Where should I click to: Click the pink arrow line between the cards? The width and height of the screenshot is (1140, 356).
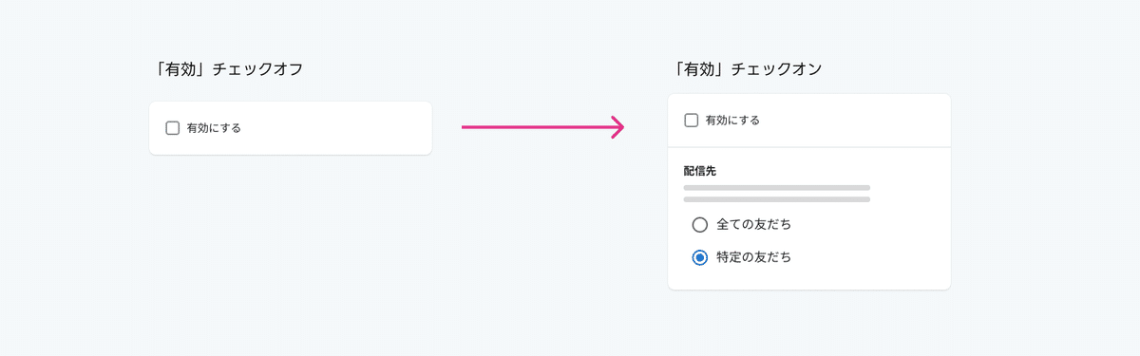coord(537,127)
